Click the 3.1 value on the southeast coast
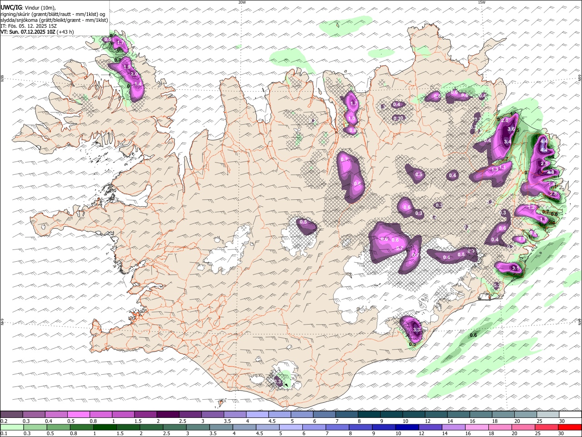The height and width of the screenshot is (437, 582). pos(515,269)
